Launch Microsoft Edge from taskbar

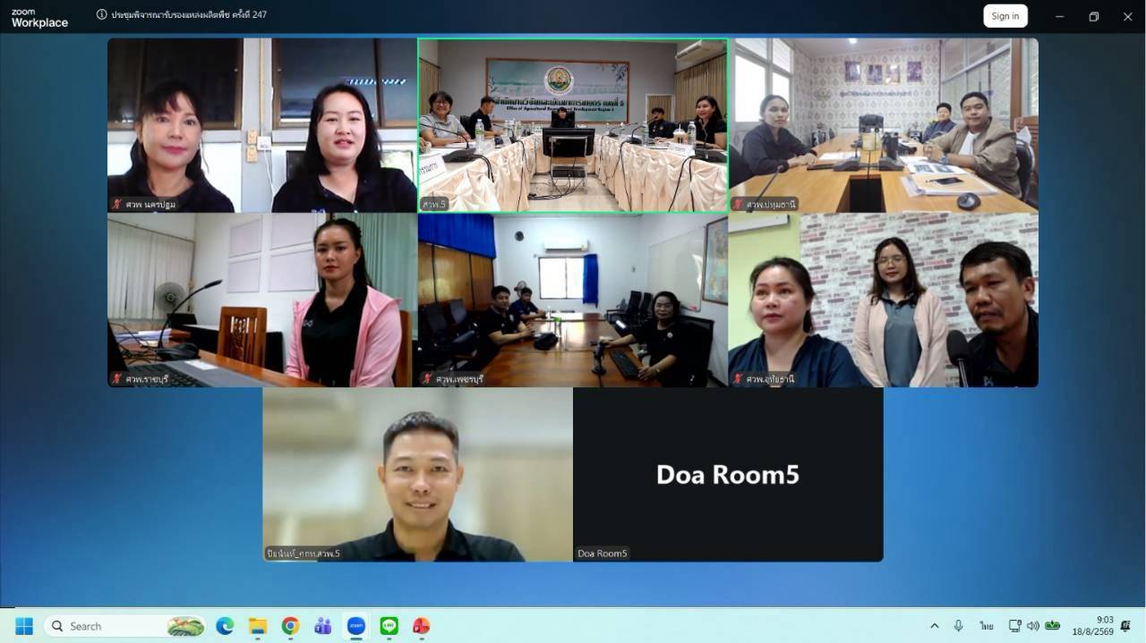coord(225,626)
